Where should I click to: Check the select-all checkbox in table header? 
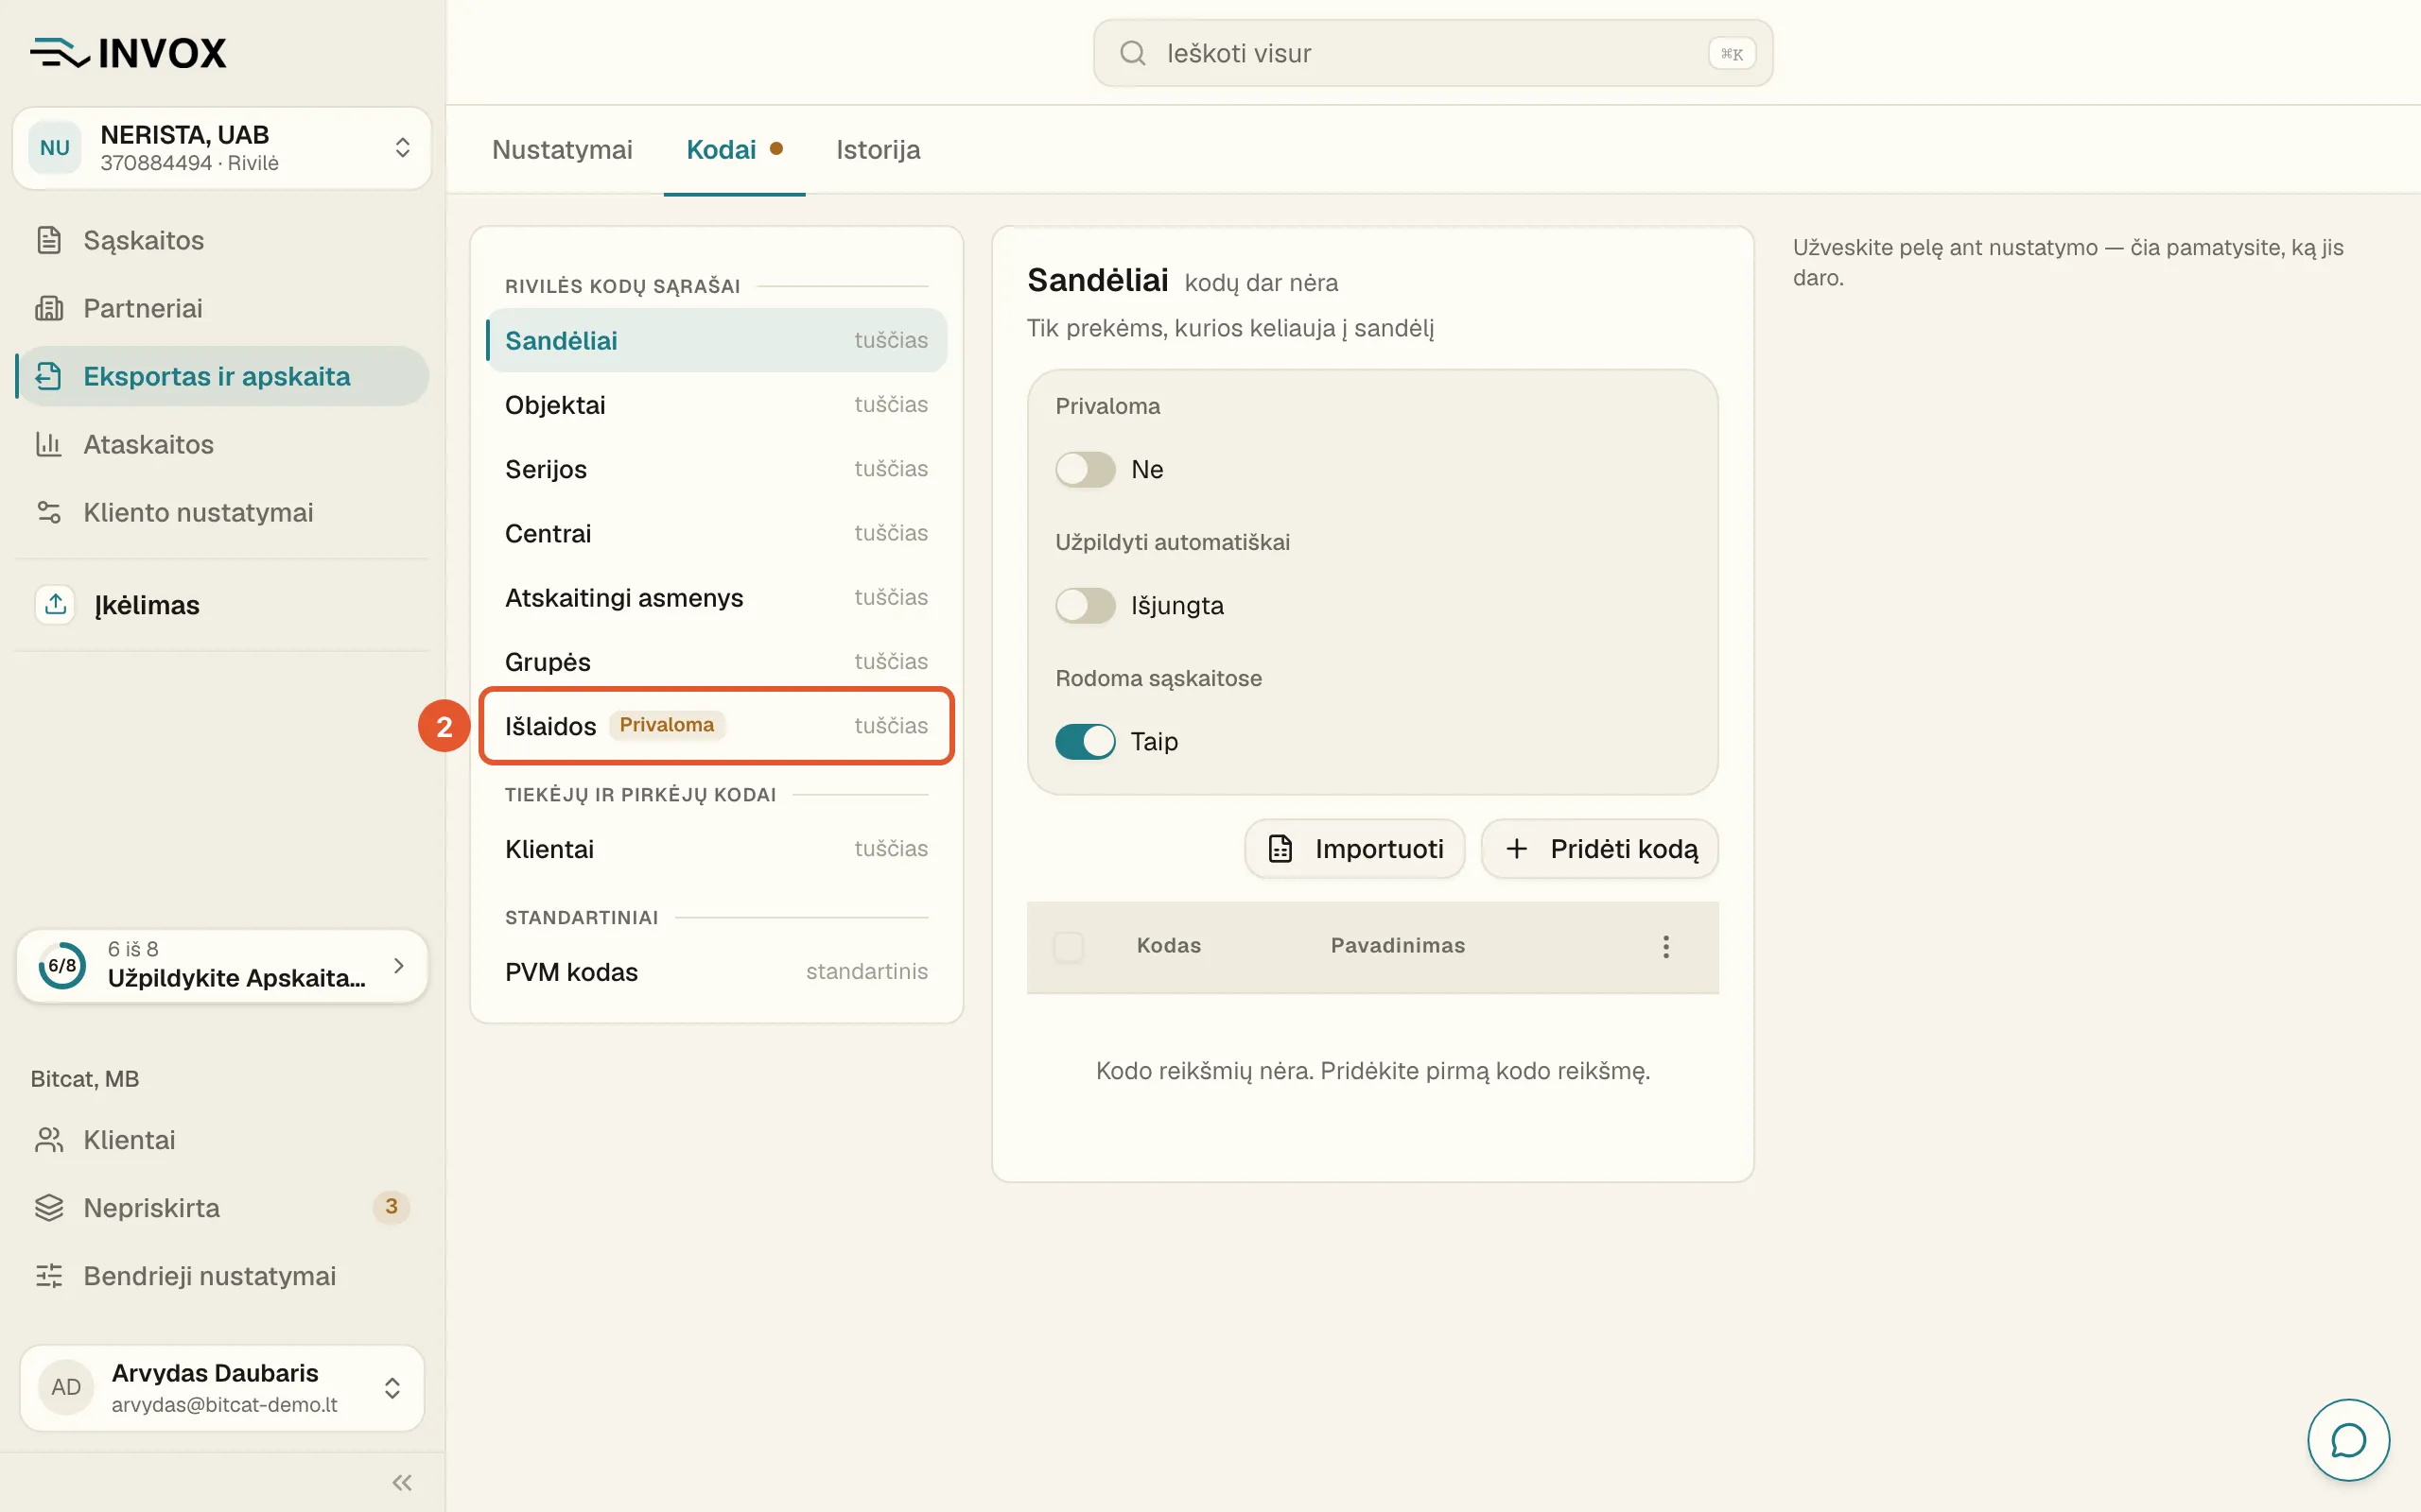1069,946
